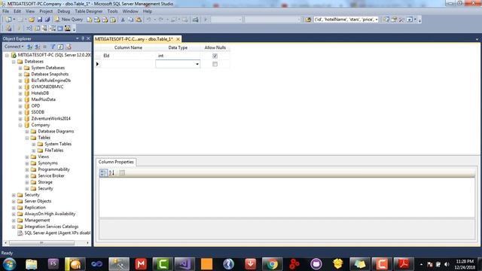Image resolution: width=482 pixels, height=271 pixels.
Task: Click the Save icon in the toolbar
Action: point(40,20)
